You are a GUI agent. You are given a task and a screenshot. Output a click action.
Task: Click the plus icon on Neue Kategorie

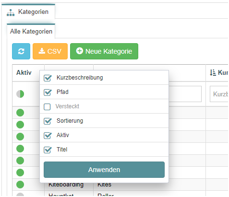[79, 51]
